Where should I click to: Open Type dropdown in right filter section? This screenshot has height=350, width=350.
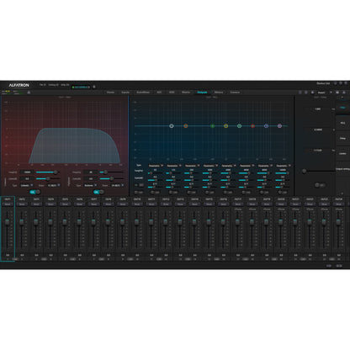(90, 185)
